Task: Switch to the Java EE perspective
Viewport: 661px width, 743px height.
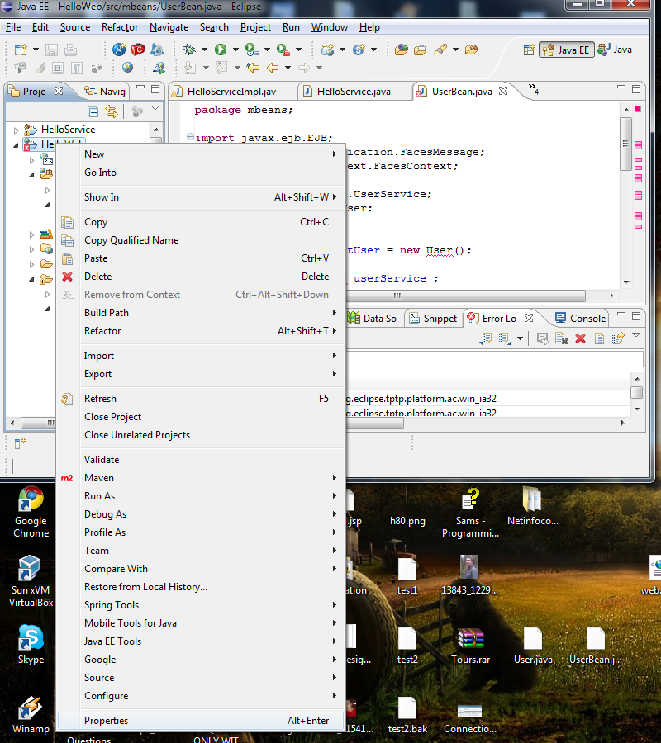Action: point(567,50)
